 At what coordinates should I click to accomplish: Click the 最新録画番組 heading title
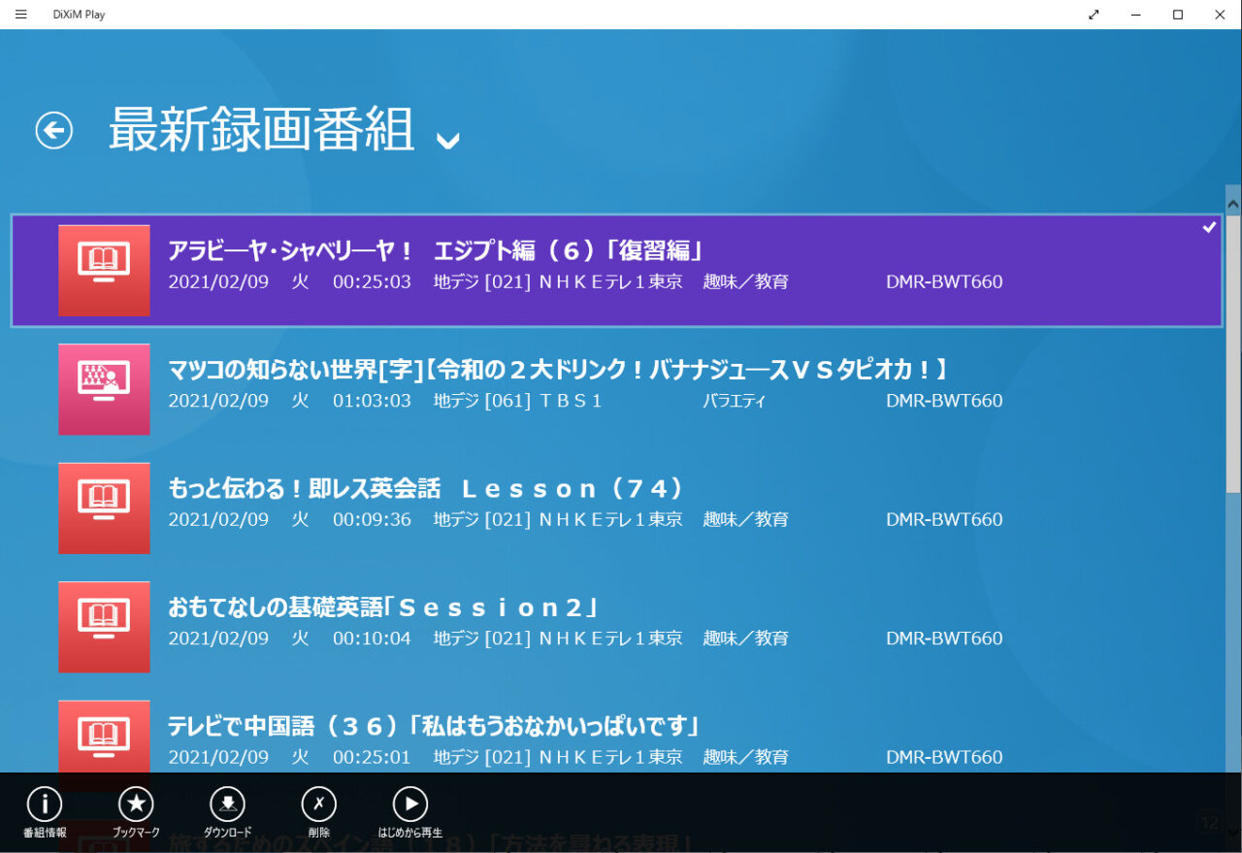[x=262, y=130]
